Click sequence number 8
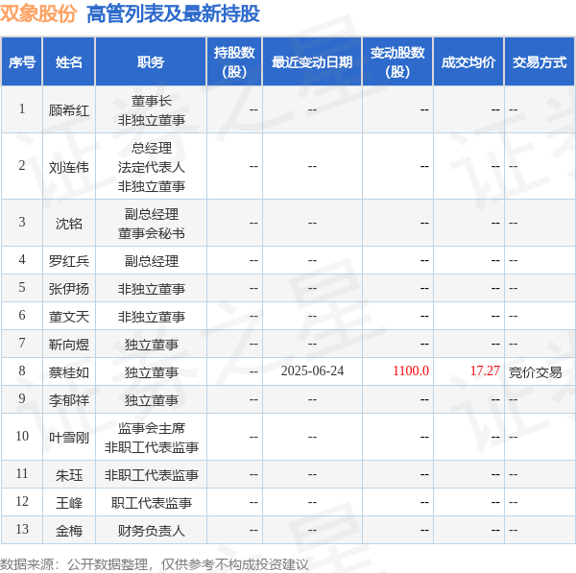Screen dimensions: 576x573 (22, 371)
